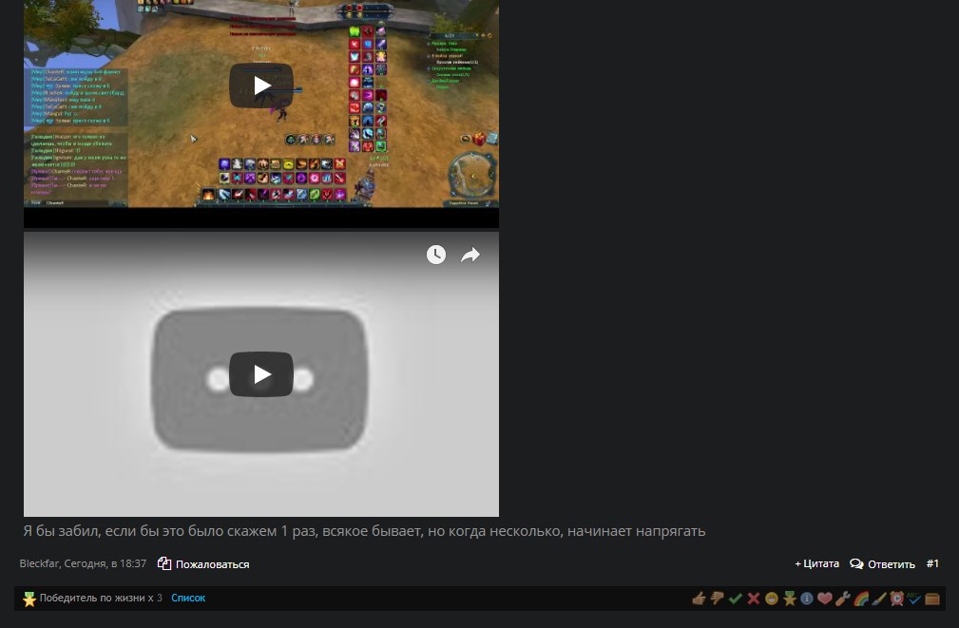Play the second embedded YouTube video
The width and height of the screenshot is (959, 628).
click(261, 374)
